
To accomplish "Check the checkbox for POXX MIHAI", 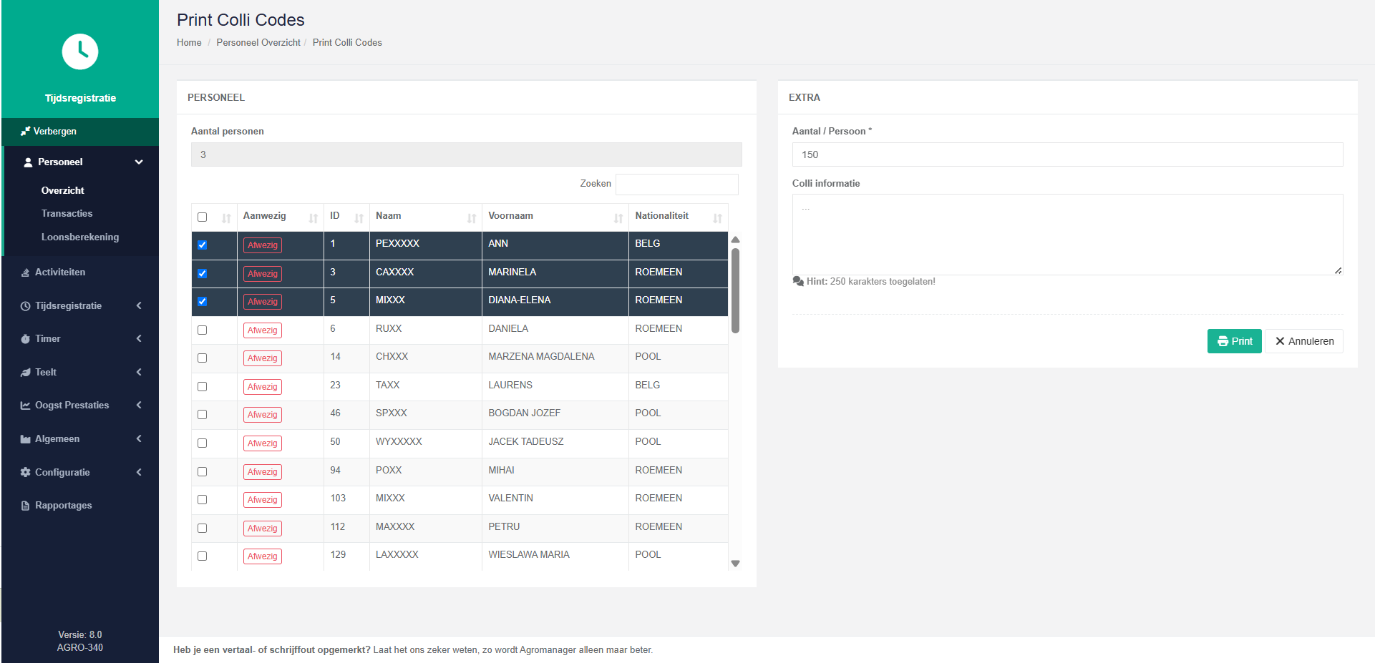I will point(203,472).
